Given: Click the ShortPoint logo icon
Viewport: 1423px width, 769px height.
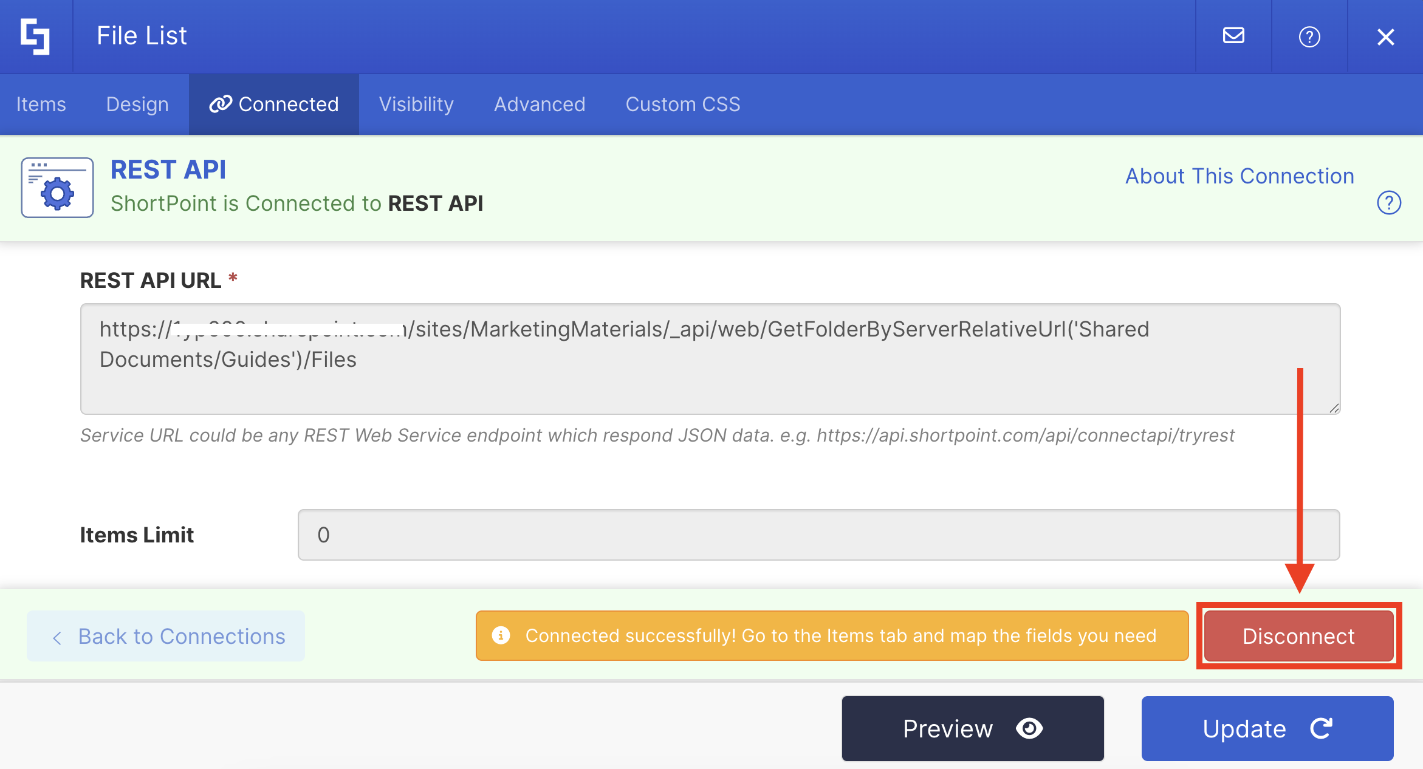Looking at the screenshot, I should (35, 36).
